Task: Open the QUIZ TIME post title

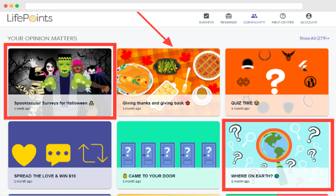Action: [x=242, y=103]
